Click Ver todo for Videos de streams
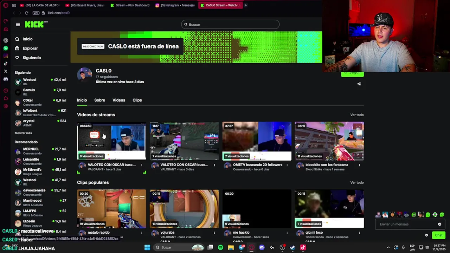The height and width of the screenshot is (253, 450). (x=357, y=115)
